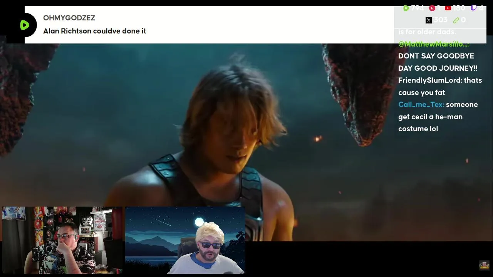
Task: Click the purple Twitch icon in the viewer counts
Action: click(x=474, y=8)
